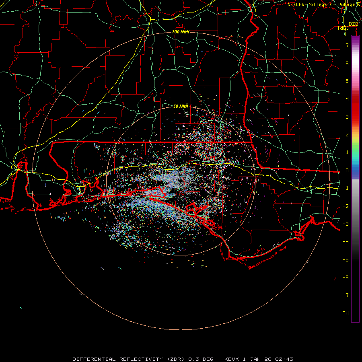Click the -2 value on the color scale
362x362 pixels.
point(346,206)
